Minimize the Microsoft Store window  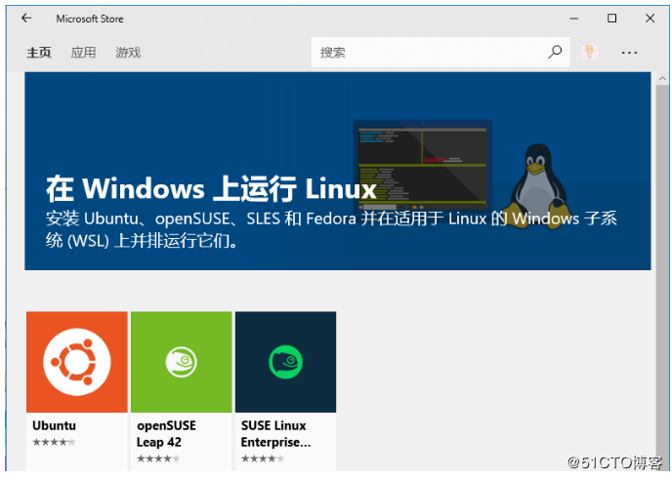click(574, 19)
